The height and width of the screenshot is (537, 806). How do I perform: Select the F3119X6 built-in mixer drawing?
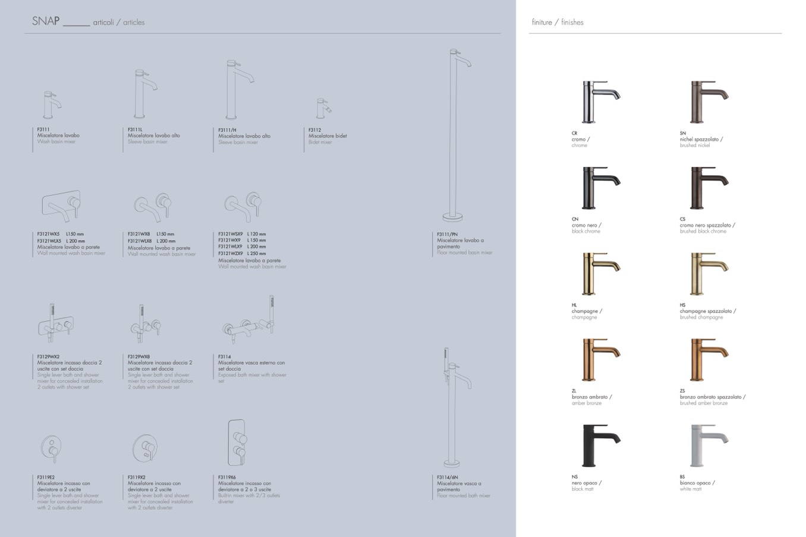pos(236,443)
